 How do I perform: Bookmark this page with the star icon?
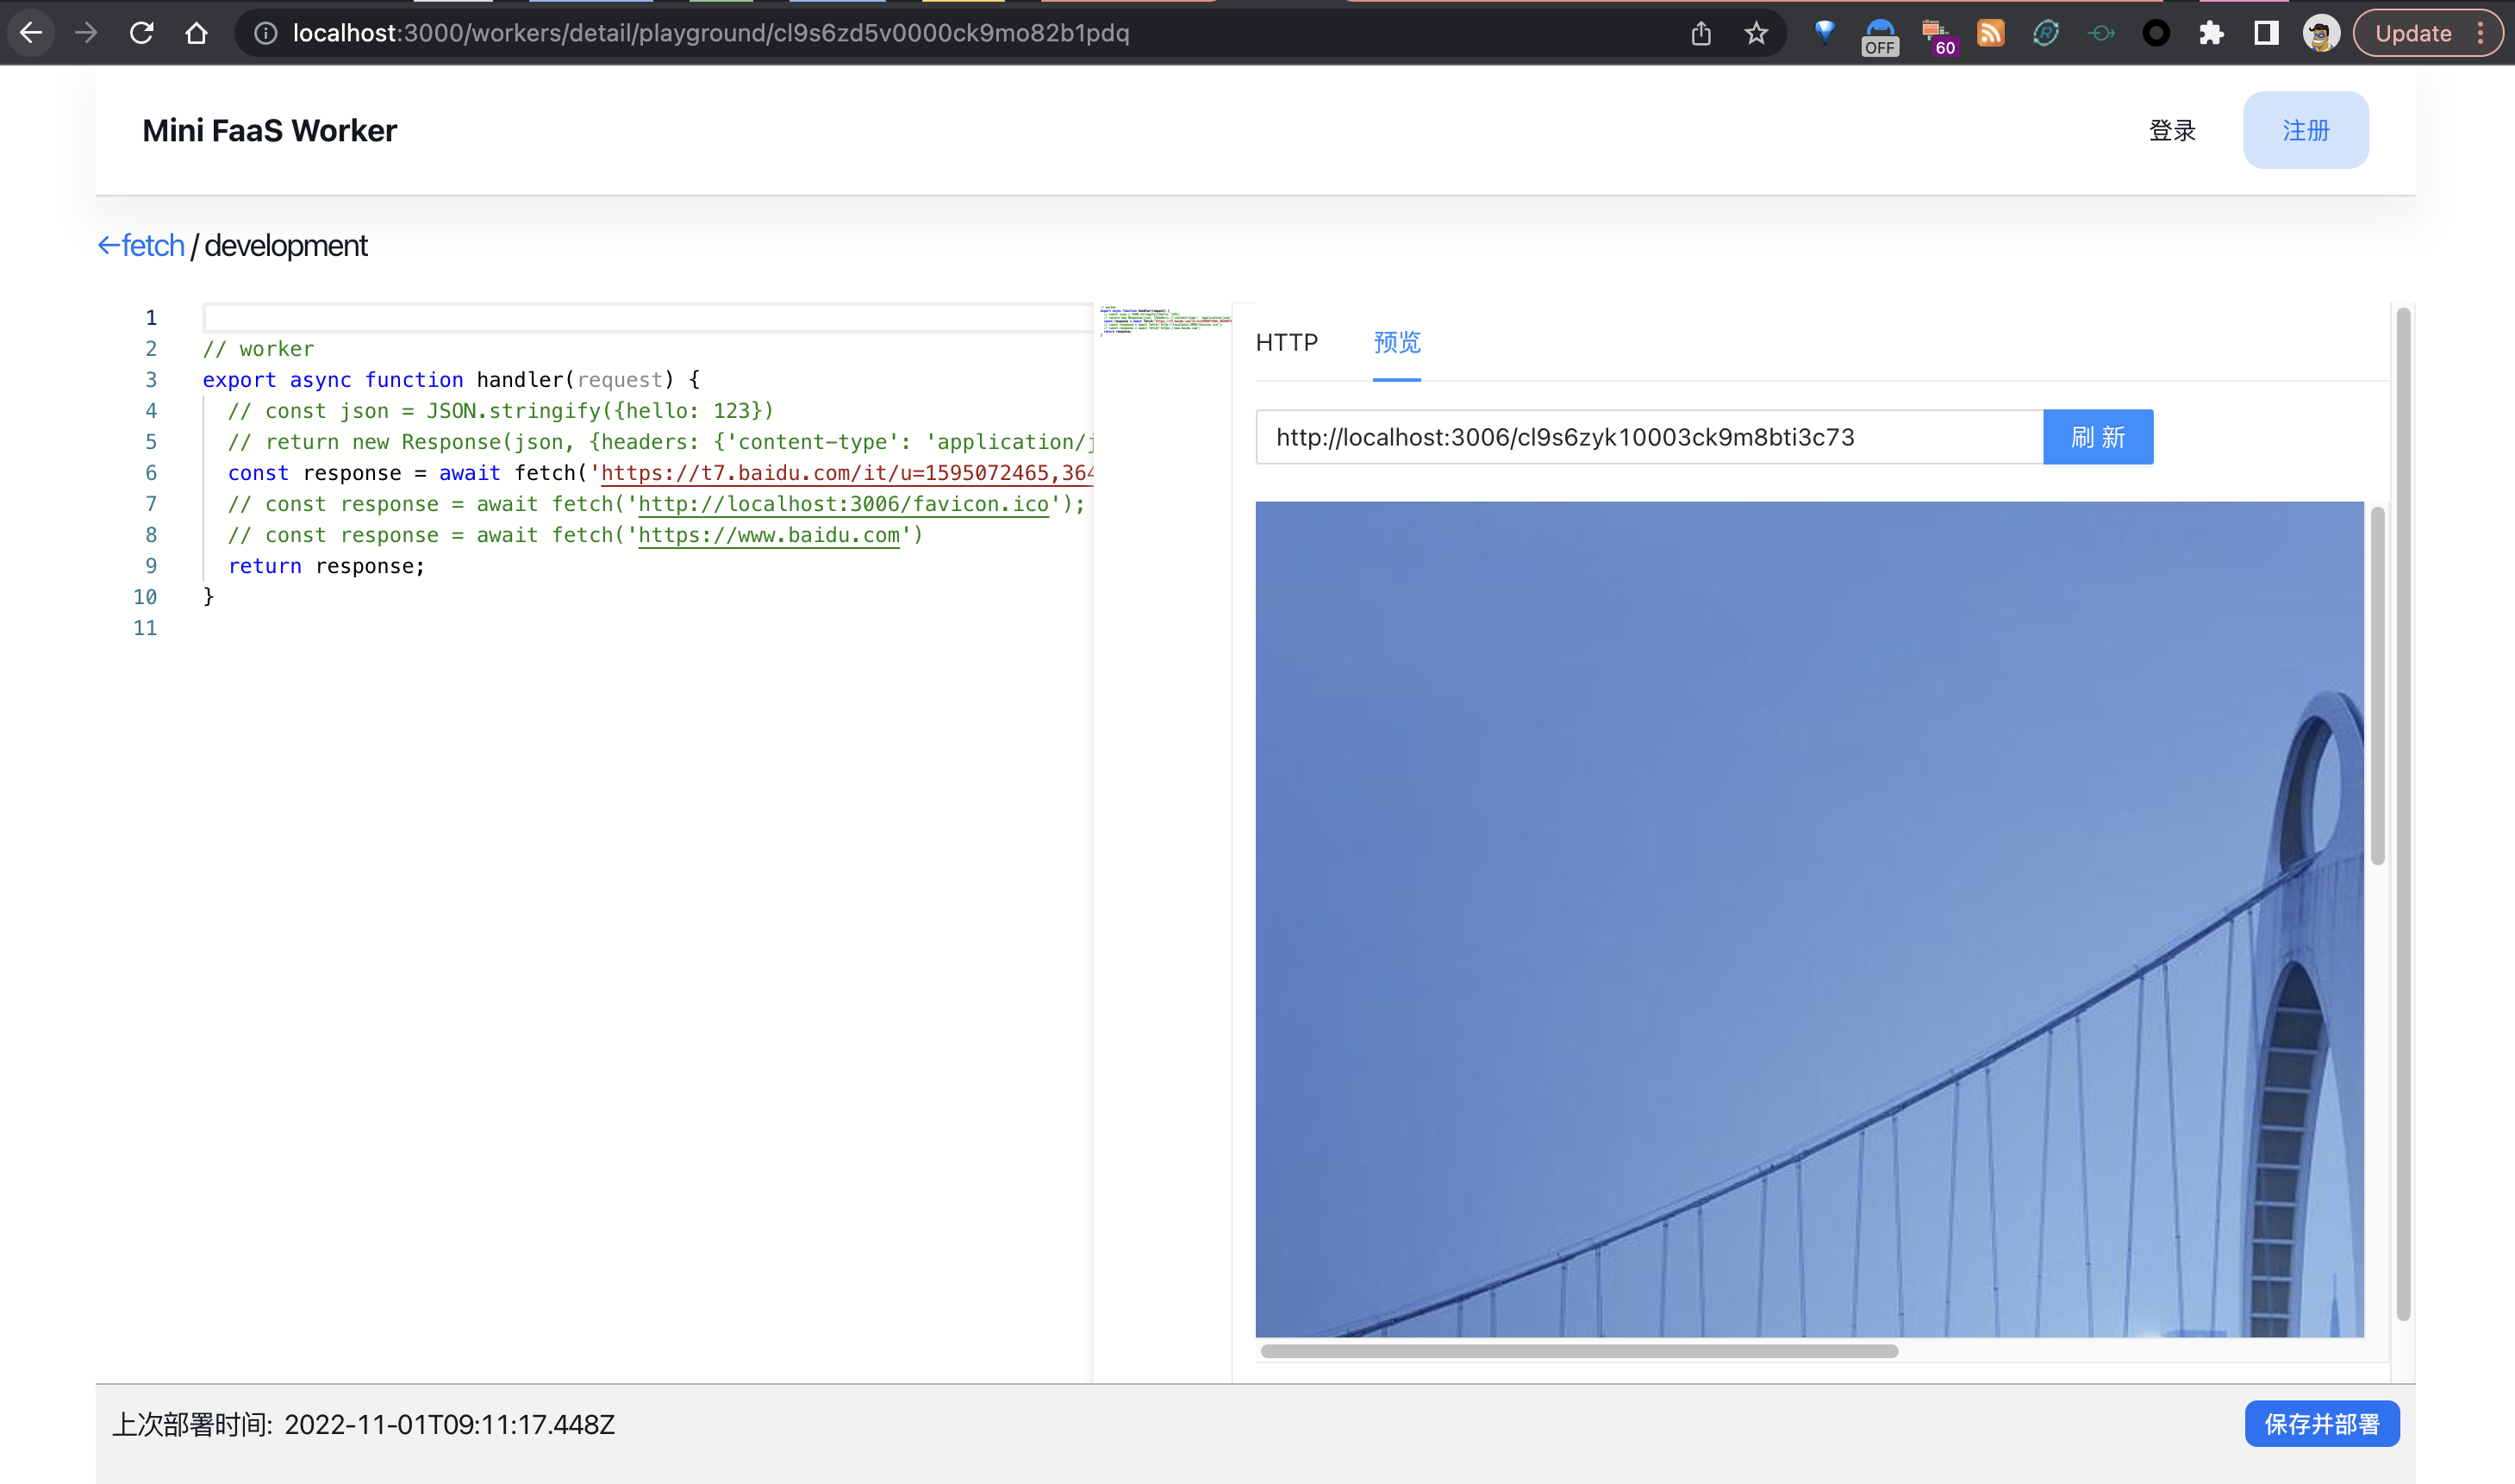click(x=1756, y=33)
